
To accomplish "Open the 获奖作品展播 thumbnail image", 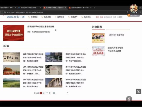I will [x=98, y=51].
